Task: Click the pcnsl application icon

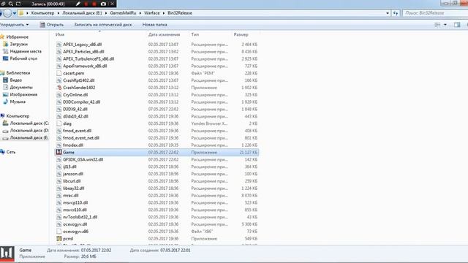Action: point(58,239)
